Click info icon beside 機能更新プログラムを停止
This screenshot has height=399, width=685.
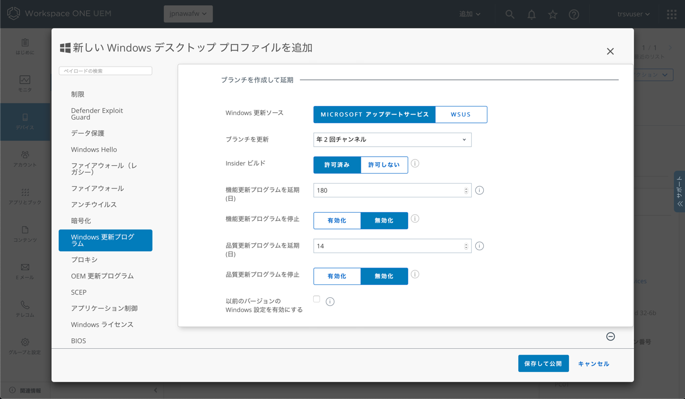pos(415,219)
